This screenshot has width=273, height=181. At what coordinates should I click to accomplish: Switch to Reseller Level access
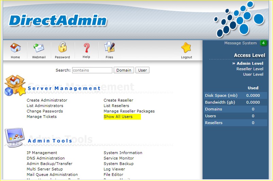[x=250, y=69]
